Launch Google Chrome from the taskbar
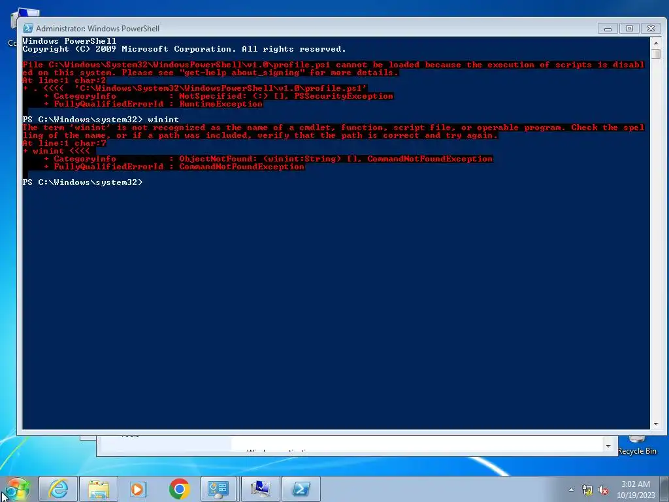This screenshot has width=669, height=502. (x=179, y=489)
